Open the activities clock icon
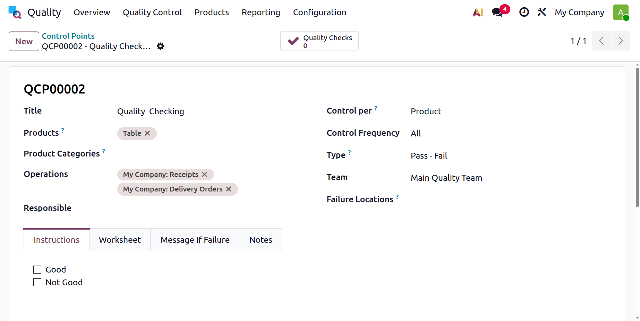 524,12
